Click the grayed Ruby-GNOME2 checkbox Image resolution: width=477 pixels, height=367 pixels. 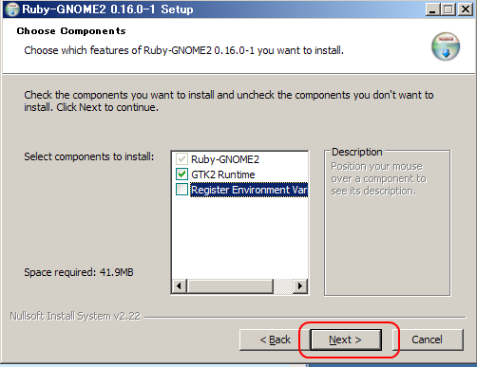coord(181,159)
